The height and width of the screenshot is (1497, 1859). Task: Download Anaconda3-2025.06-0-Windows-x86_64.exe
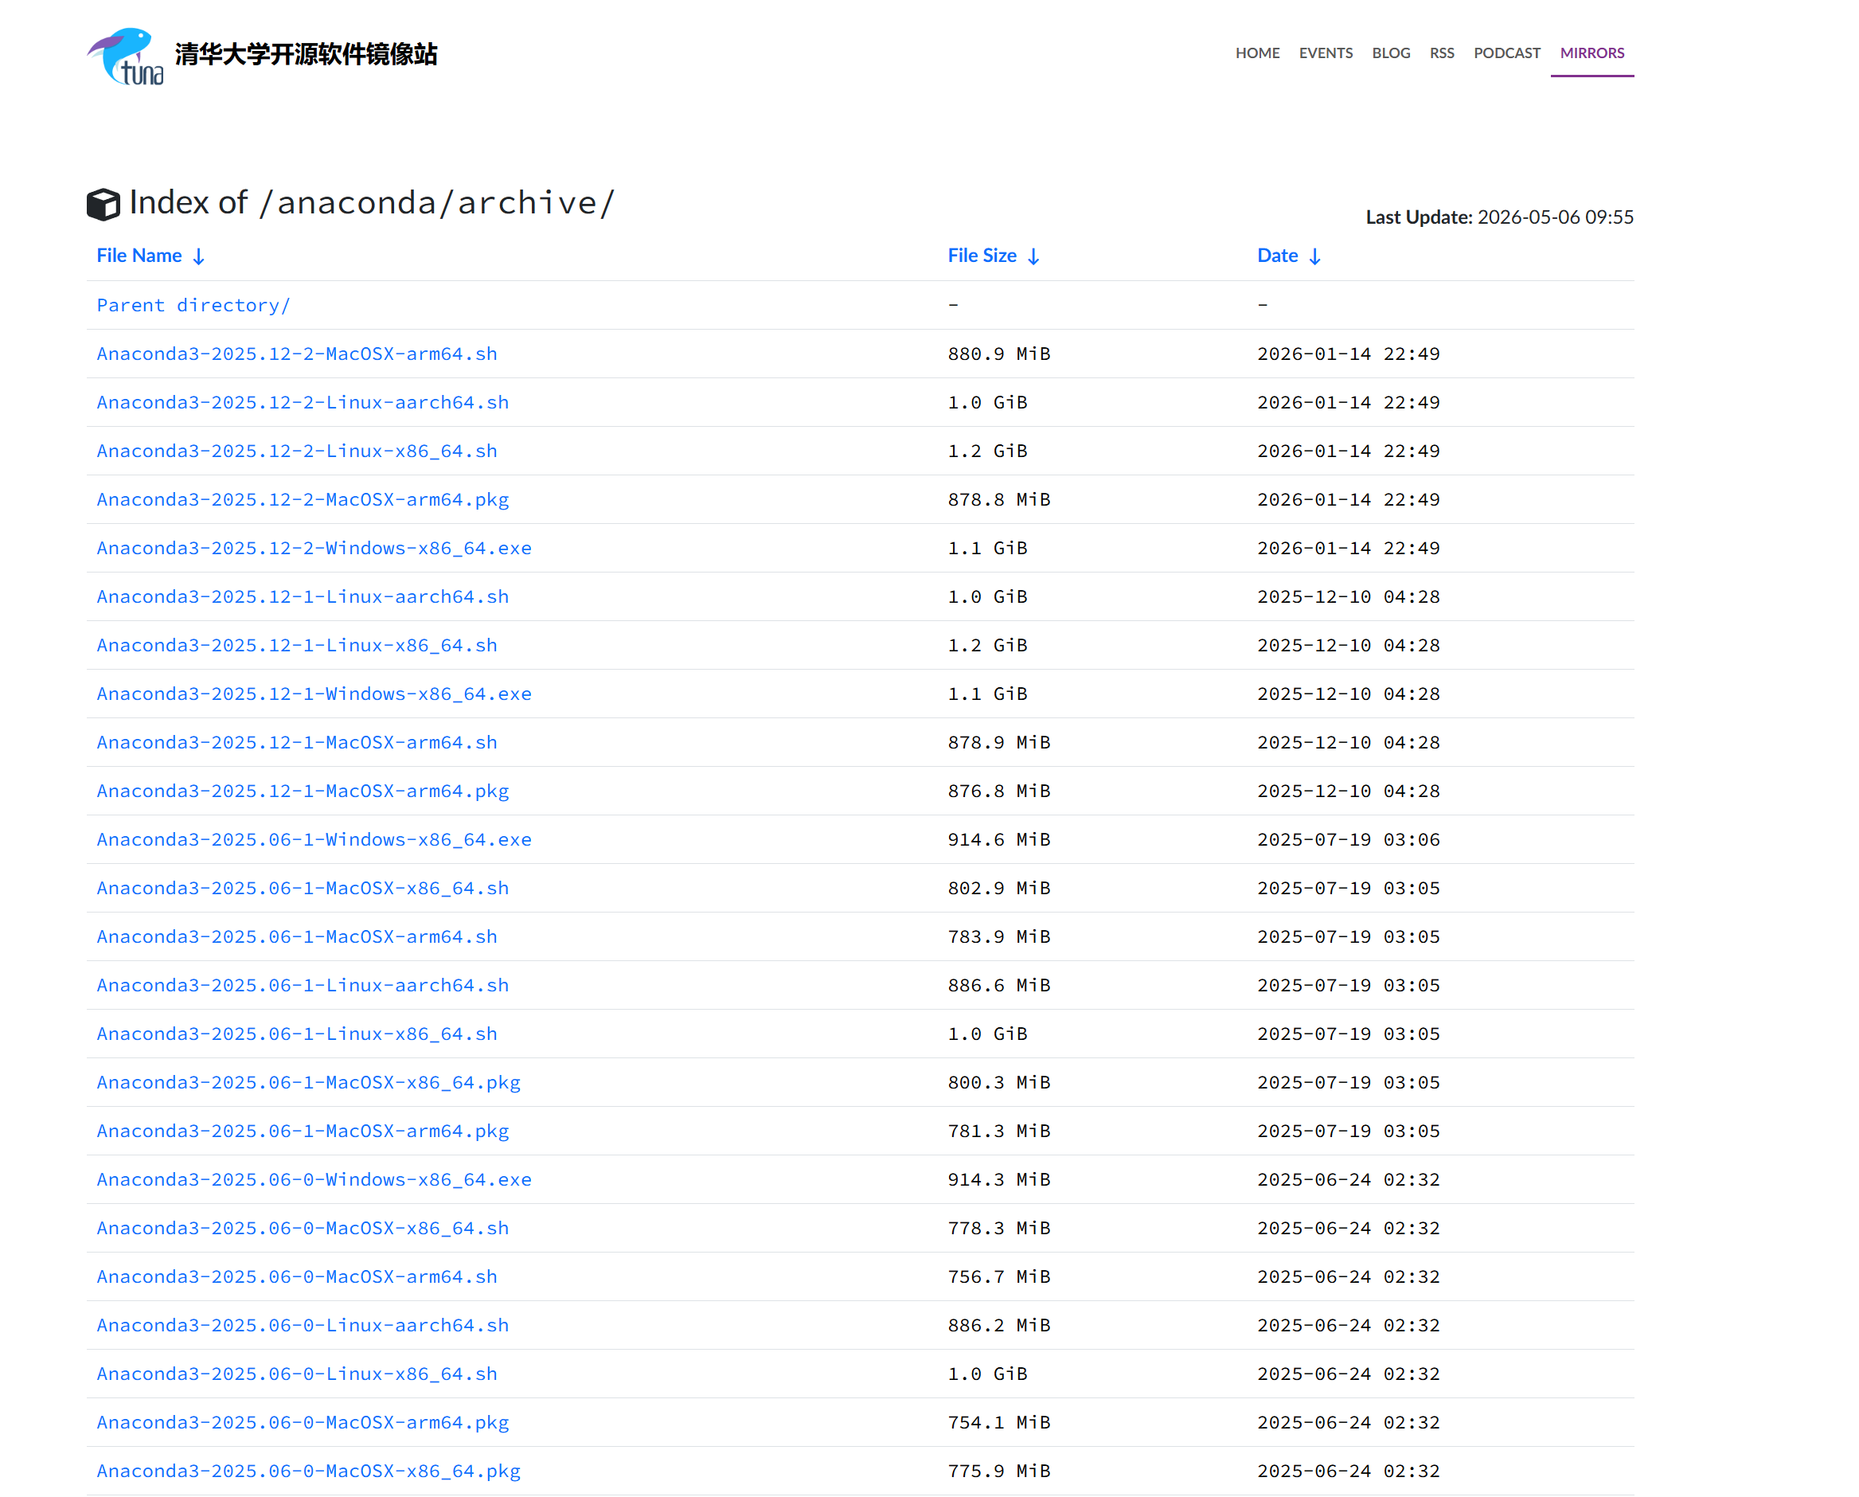click(314, 1179)
